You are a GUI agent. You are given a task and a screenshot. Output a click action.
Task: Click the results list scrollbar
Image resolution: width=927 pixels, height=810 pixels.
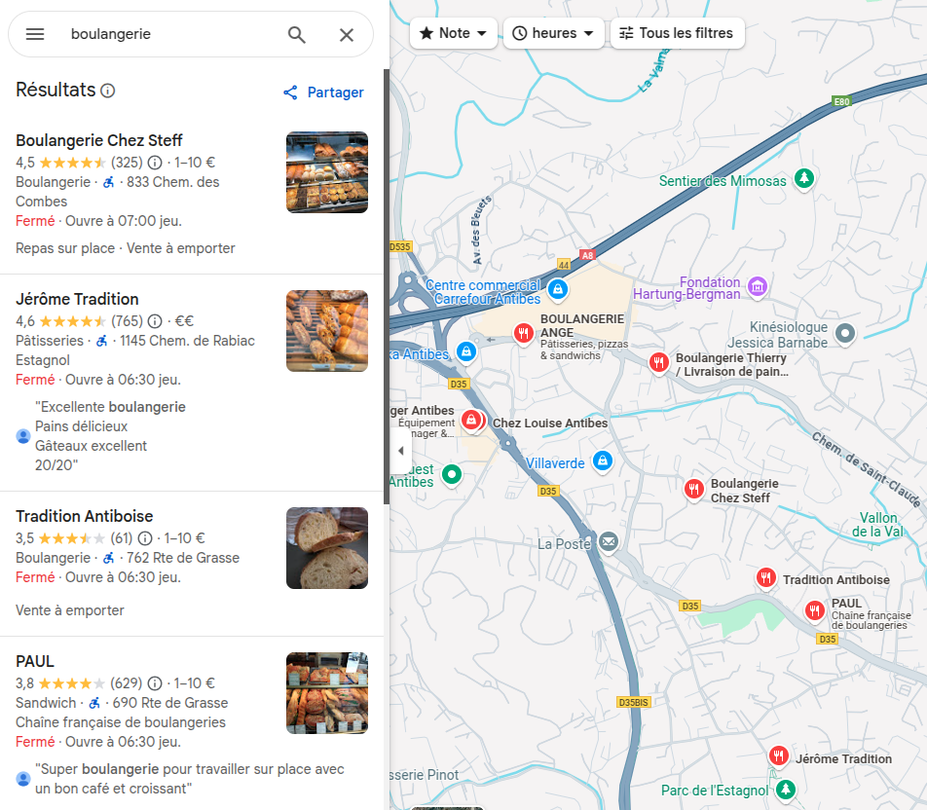(387, 287)
